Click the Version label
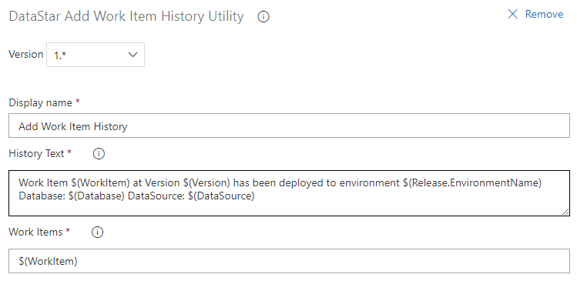 tap(25, 54)
